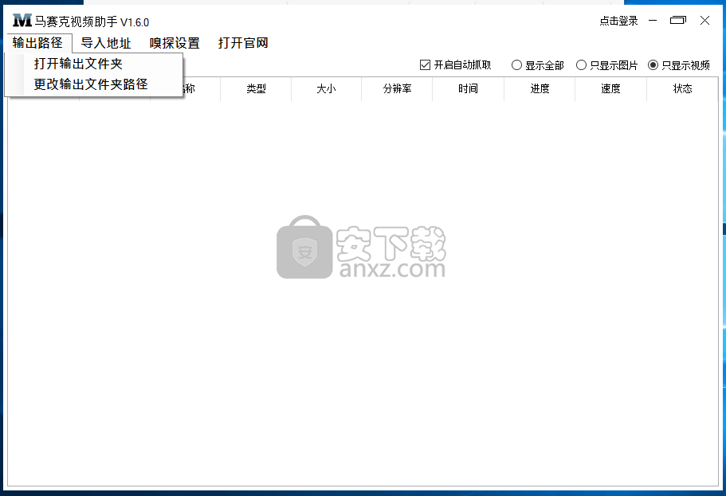Viewport: 726px width, 496px height.
Task: Choose 打开输出文件夹 from the dropdown
Action: tap(93, 64)
